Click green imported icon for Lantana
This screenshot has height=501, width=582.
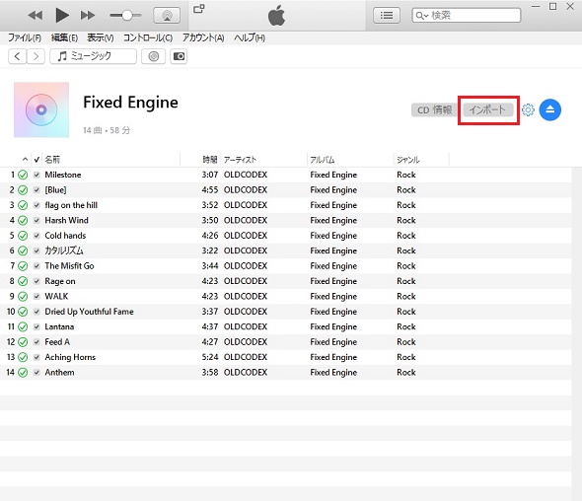(x=23, y=327)
